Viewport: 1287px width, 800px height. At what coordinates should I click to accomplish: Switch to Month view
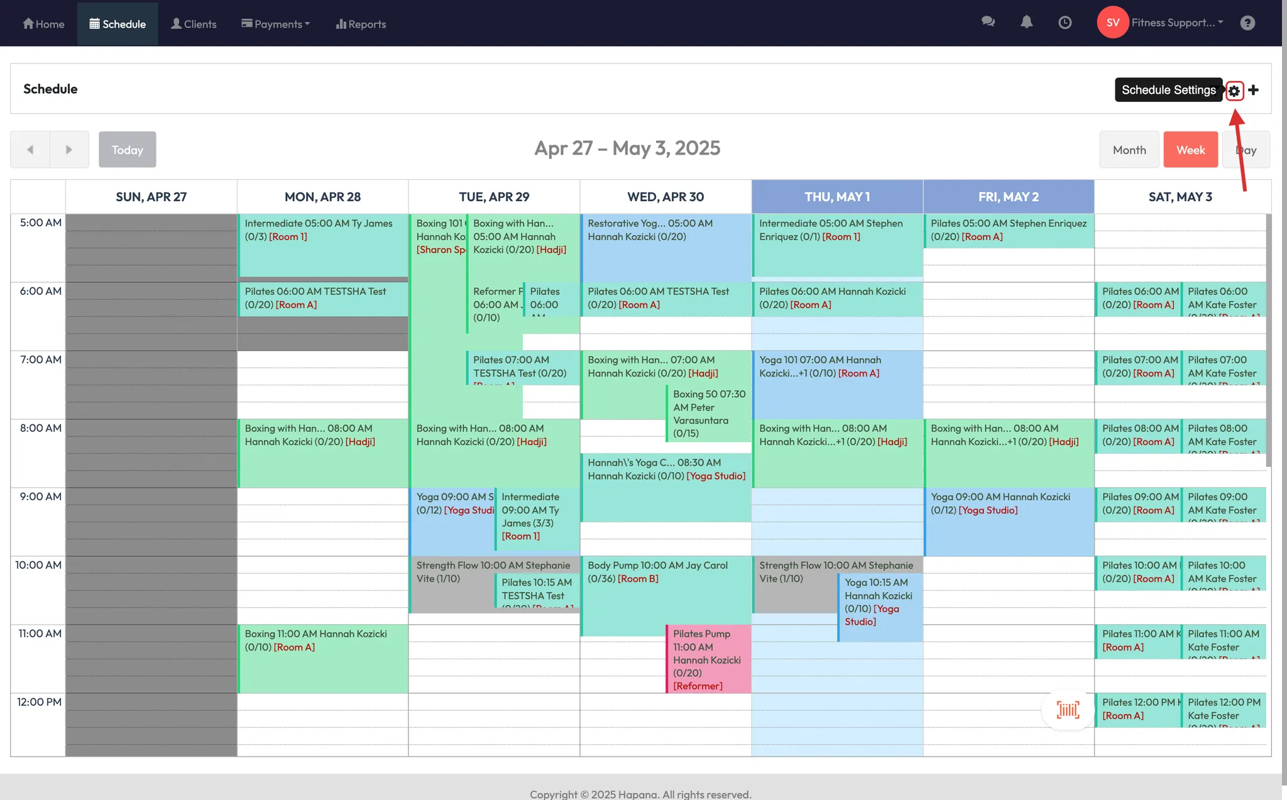1129,150
